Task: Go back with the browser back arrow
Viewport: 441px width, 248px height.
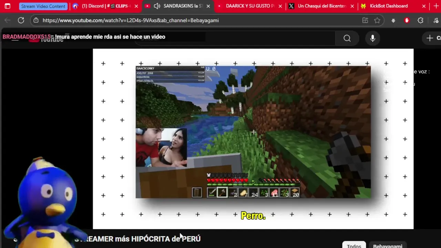Action: 7,20
